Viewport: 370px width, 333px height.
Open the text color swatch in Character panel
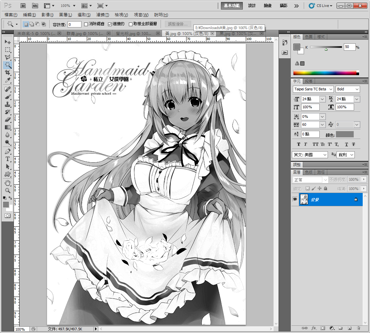pyautogui.click(x=345, y=134)
